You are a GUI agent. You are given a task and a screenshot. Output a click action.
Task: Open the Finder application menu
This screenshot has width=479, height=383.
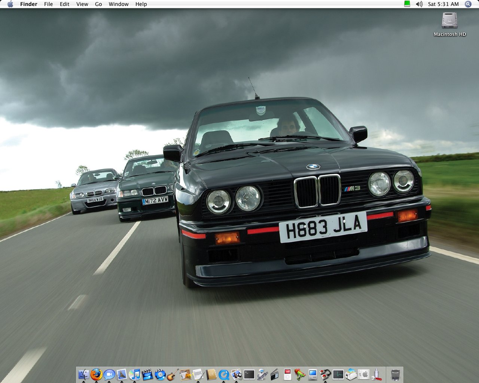coord(28,4)
